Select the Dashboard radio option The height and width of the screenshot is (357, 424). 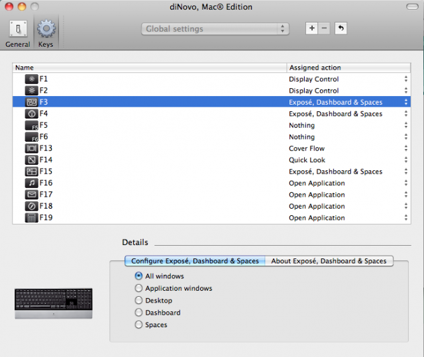click(138, 313)
